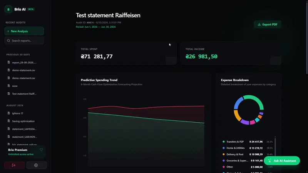Screen dimensions: 308x173
Task: Focus the Search reports field
Action: pos(24,41)
